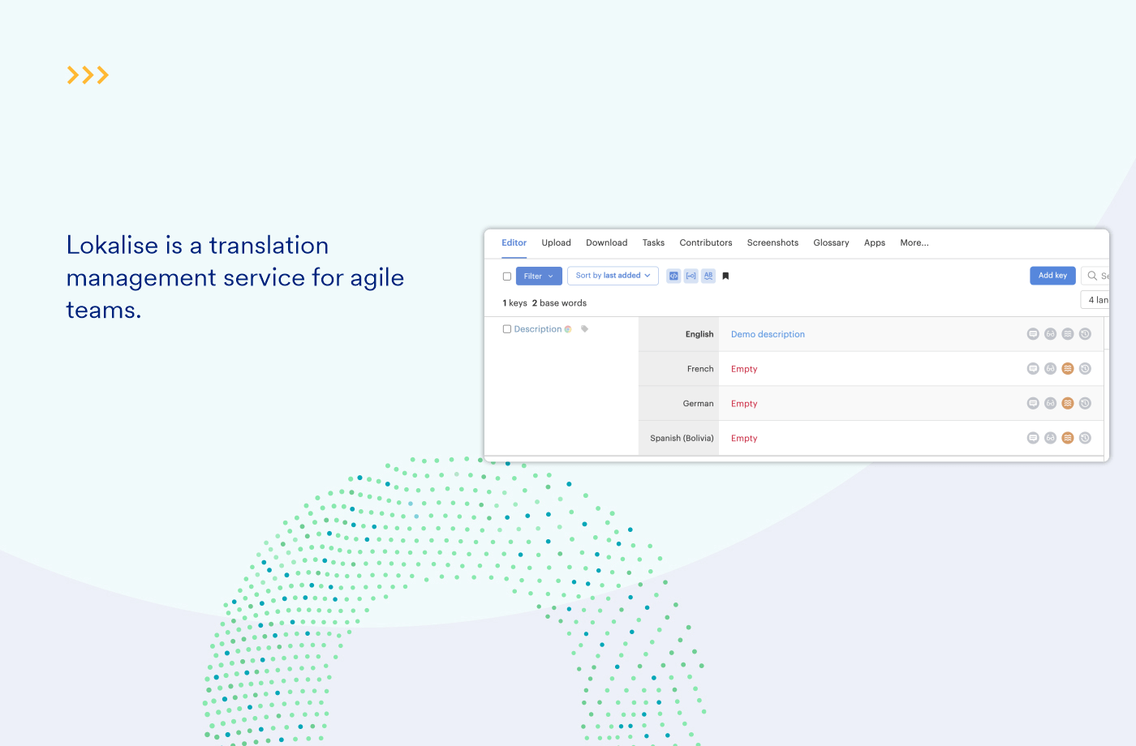
Task: Click the Chrome platform icon beside Description
Action: tap(568, 329)
